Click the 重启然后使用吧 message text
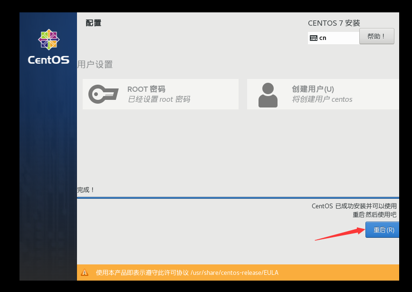The height and width of the screenshot is (292, 412). tap(374, 214)
